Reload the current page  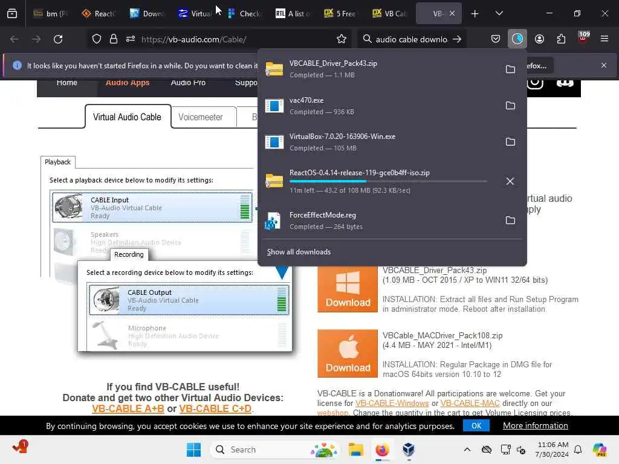tap(58, 39)
